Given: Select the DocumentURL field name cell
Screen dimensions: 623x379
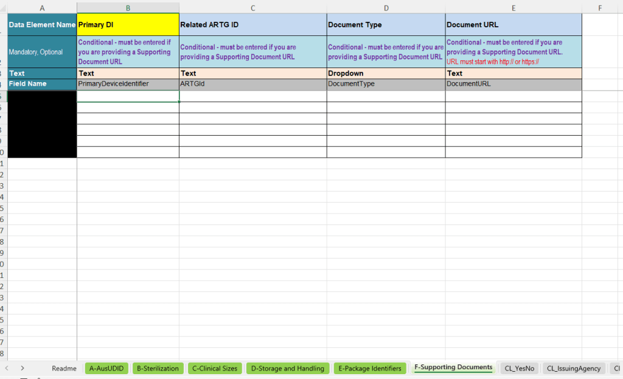Looking at the screenshot, I should (513, 84).
